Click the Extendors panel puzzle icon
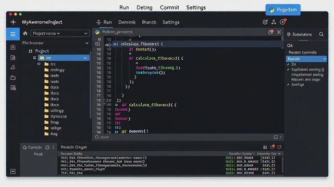Image resolution: width=334 pixels, height=187 pixels. pos(289,34)
